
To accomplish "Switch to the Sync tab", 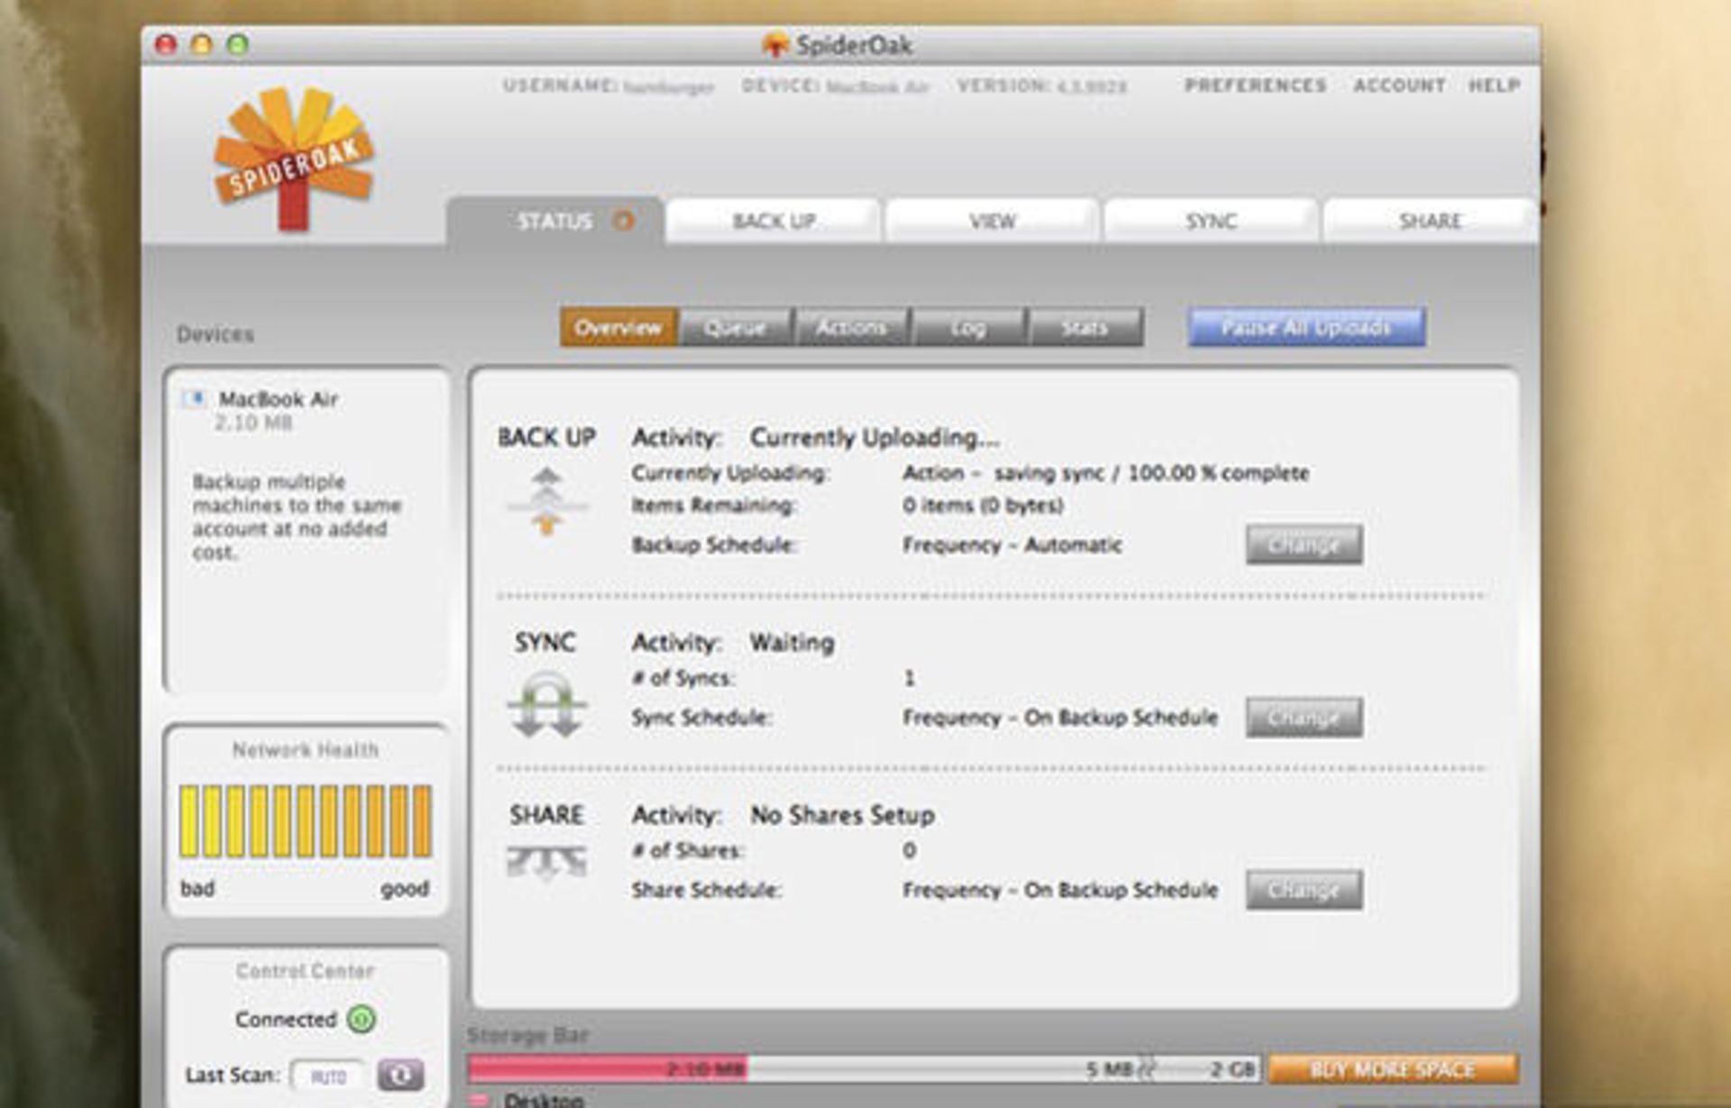I will (x=1211, y=221).
